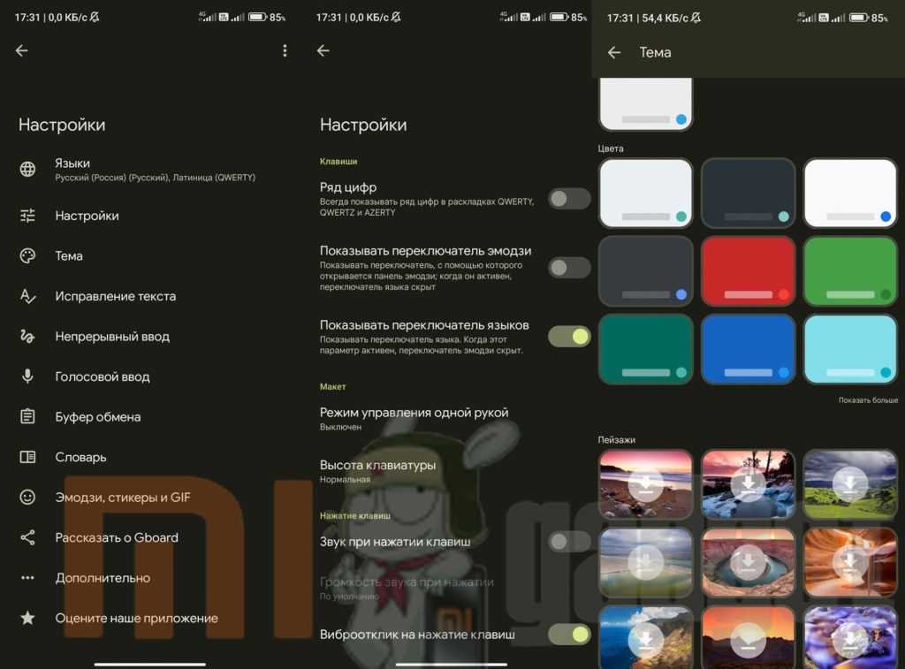This screenshot has height=669, width=905.
Task: Tap the star icon for Оцените наше приложение
Action: 28,619
